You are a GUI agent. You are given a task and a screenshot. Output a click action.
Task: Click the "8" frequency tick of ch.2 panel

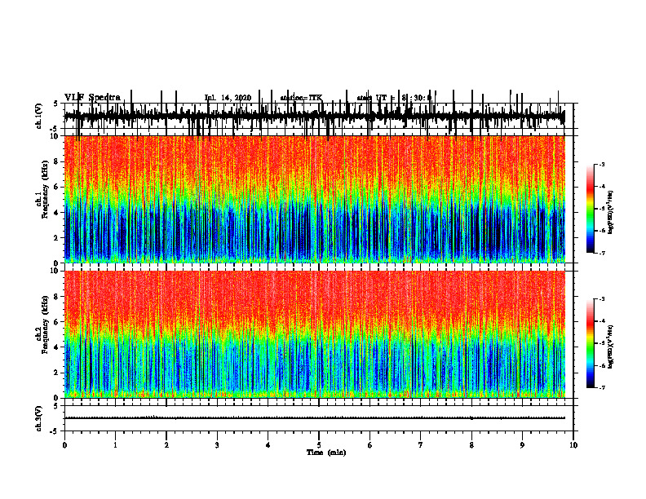[57, 297]
